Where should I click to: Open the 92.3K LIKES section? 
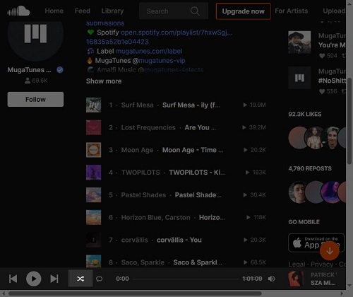pos(305,114)
